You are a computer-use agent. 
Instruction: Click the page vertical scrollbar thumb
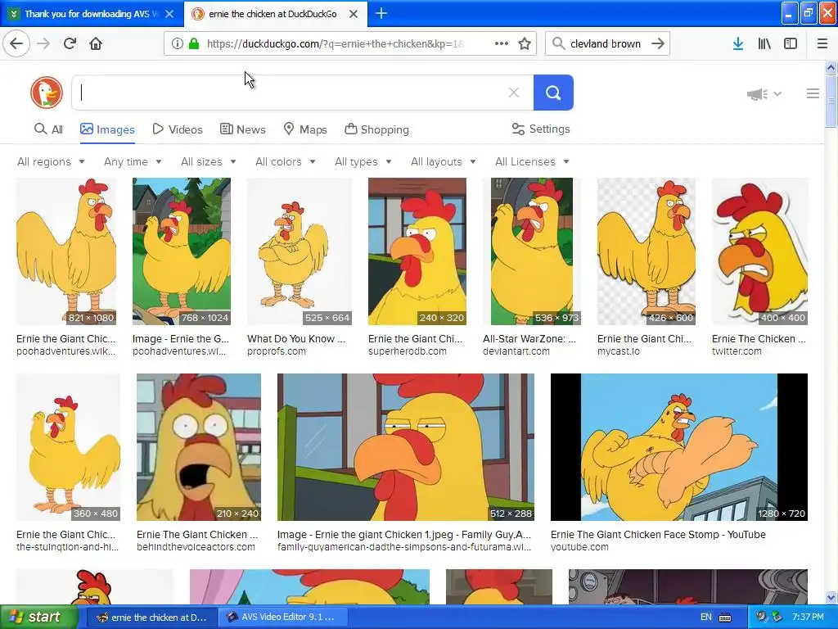[831, 102]
